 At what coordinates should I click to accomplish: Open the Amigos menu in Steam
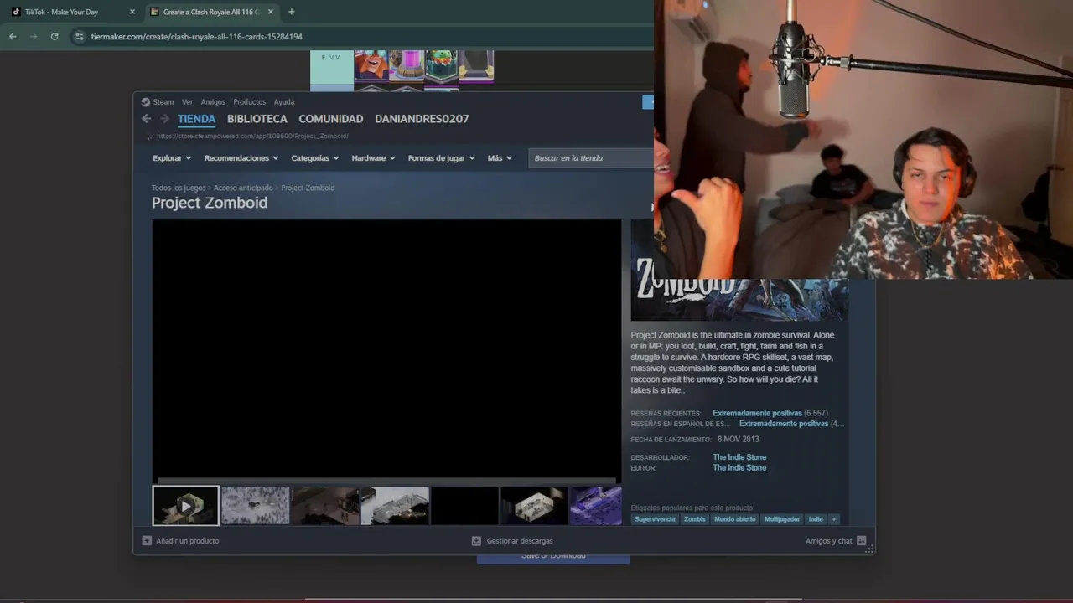(213, 102)
